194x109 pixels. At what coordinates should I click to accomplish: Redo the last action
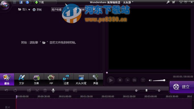15,91
